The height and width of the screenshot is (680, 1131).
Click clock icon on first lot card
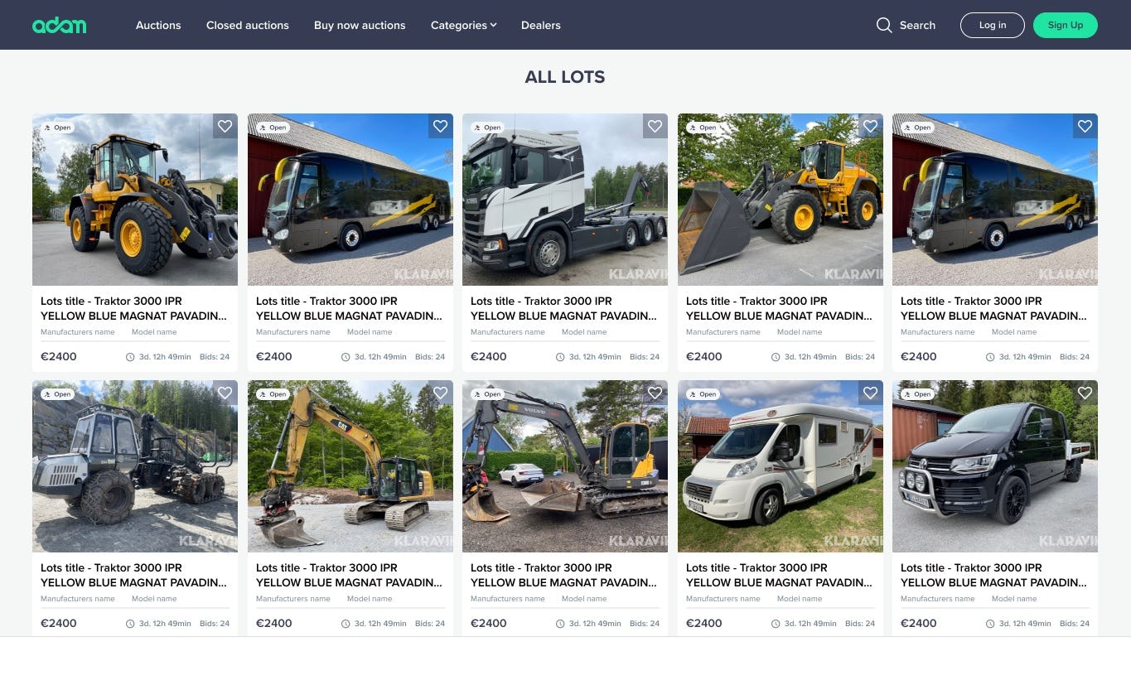130,357
